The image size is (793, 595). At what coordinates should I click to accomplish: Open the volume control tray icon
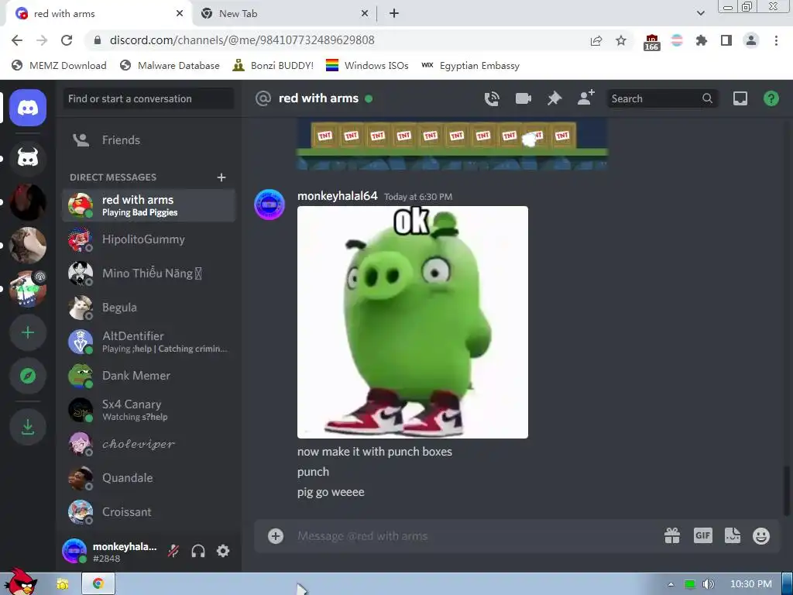708,584
